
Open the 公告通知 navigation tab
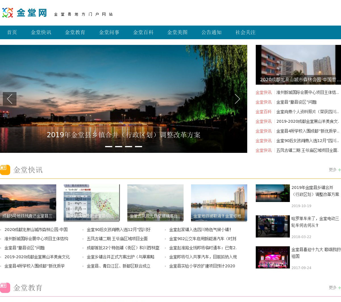(211, 32)
